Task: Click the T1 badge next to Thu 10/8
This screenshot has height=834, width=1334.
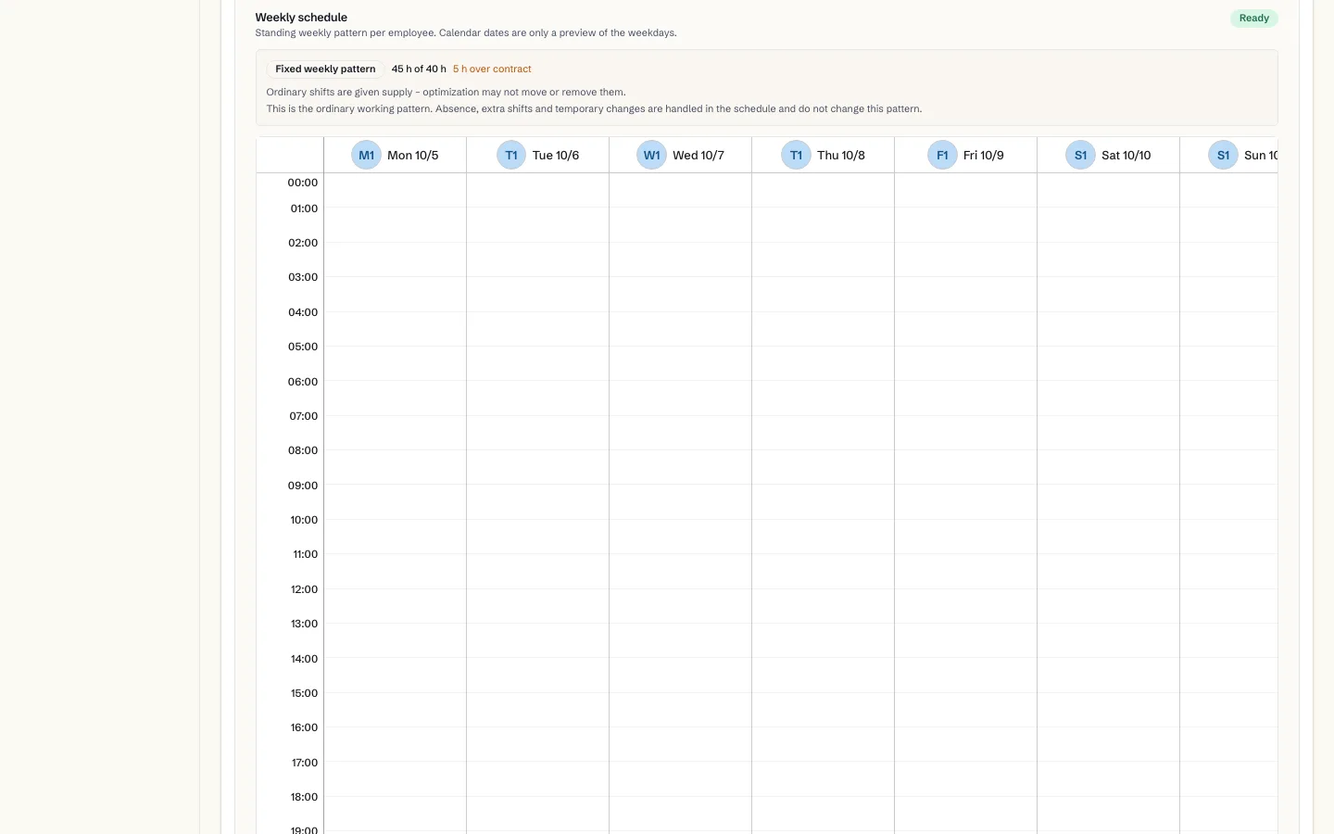Action: click(796, 155)
